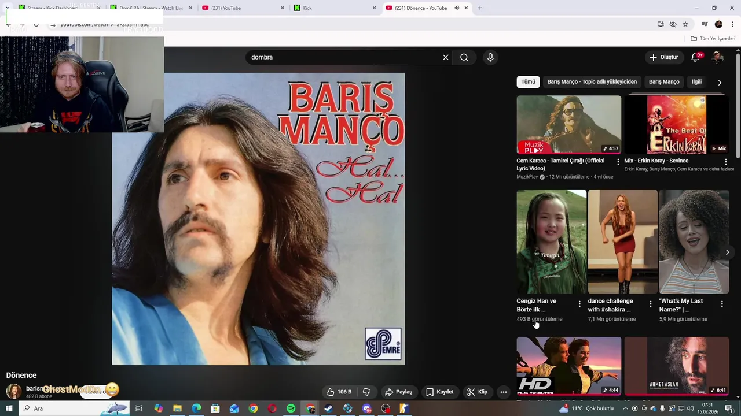Viewport: 741px width, 416px height.
Task: Open the YouTube account avatar menu
Action: pos(718,57)
